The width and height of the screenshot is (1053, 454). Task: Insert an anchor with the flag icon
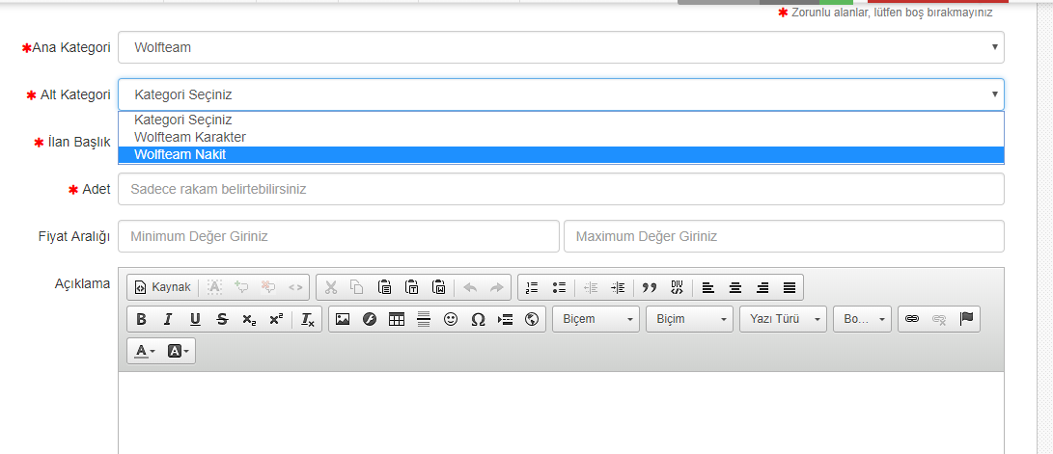966,319
